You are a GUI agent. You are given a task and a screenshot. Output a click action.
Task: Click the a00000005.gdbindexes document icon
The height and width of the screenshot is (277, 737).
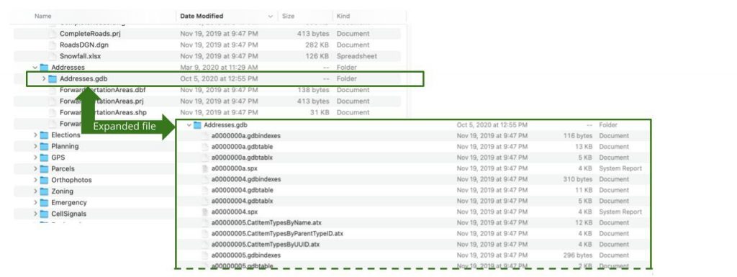pyautogui.click(x=204, y=255)
